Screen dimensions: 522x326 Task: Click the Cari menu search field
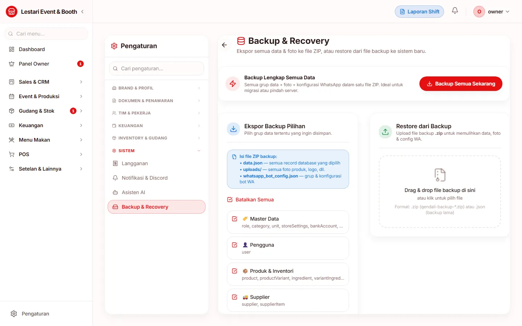46,34
